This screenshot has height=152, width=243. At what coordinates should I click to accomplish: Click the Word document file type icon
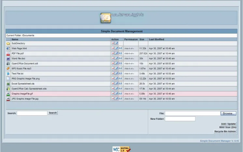pyautogui.click(x=8, y=59)
